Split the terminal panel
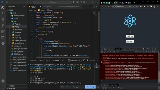The height and width of the screenshot is (90, 160). pos(84,60)
